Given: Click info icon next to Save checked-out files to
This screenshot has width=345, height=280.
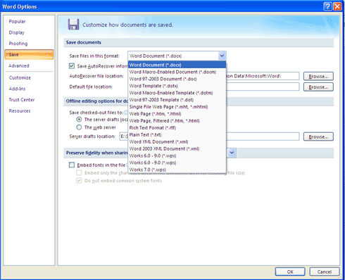Looking at the screenshot, I should click(x=125, y=113).
